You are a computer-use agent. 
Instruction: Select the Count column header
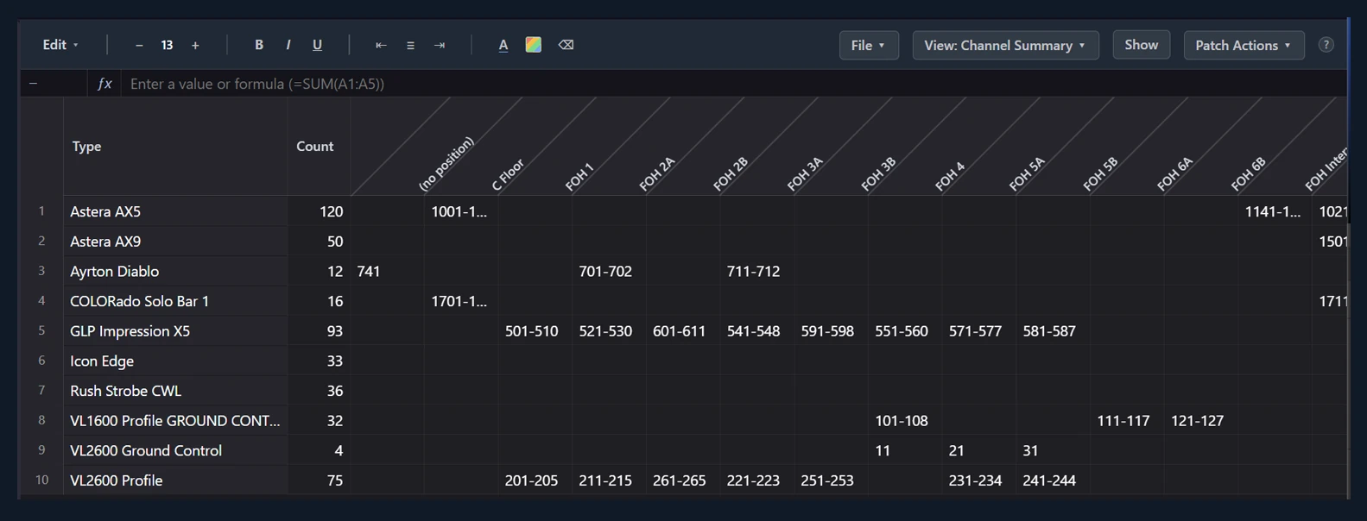(319, 147)
